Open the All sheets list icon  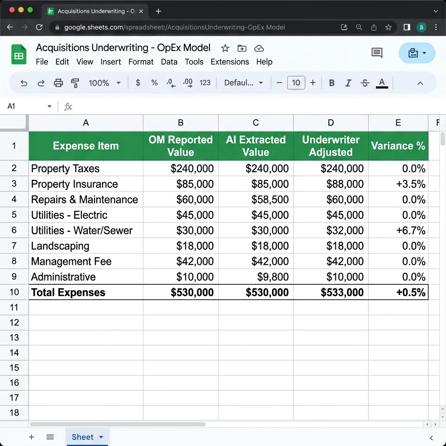pyautogui.click(x=50, y=437)
